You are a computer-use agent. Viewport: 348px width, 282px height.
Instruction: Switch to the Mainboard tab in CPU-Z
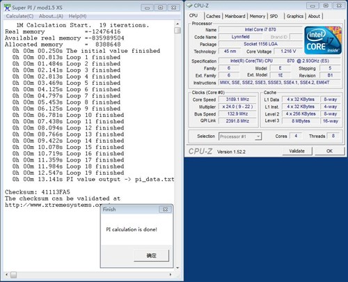coord(235,16)
